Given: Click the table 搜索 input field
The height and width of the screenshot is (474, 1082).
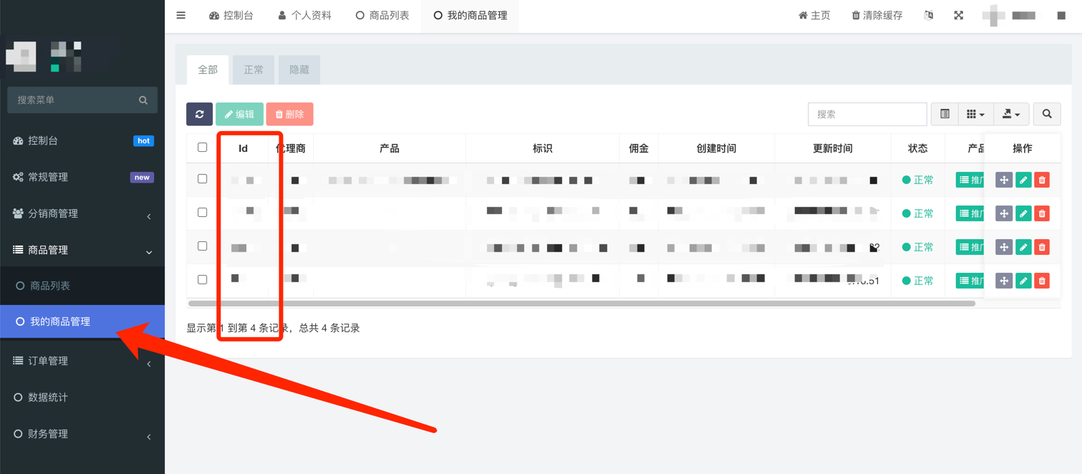Looking at the screenshot, I should pyautogui.click(x=866, y=114).
